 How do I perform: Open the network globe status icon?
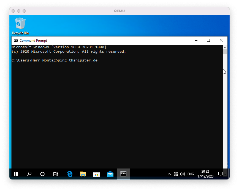click(176, 174)
